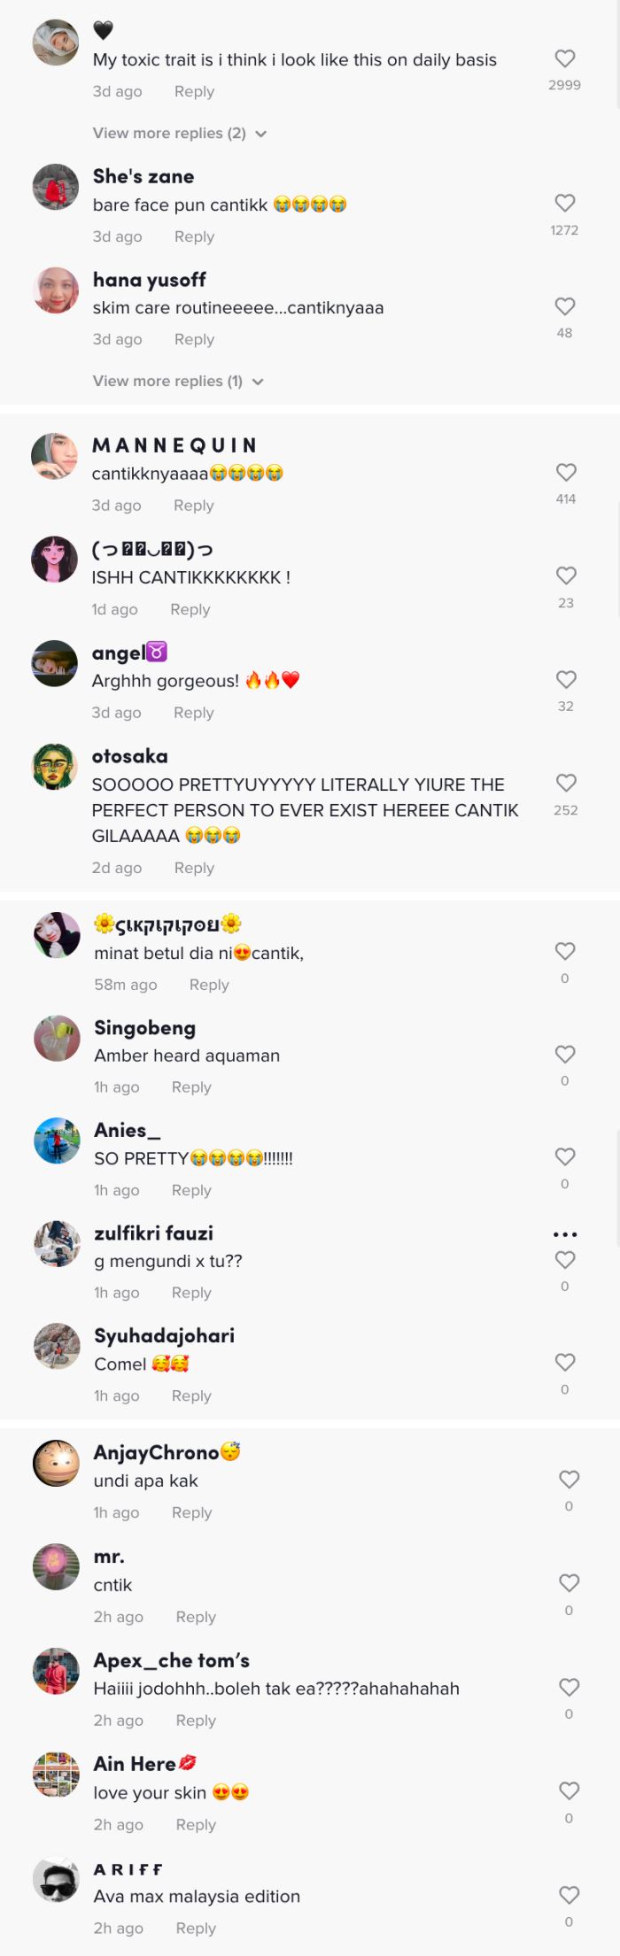Viewport: 620px width, 1956px height.
Task: Expand "View more replies (1)"
Action: (167, 381)
